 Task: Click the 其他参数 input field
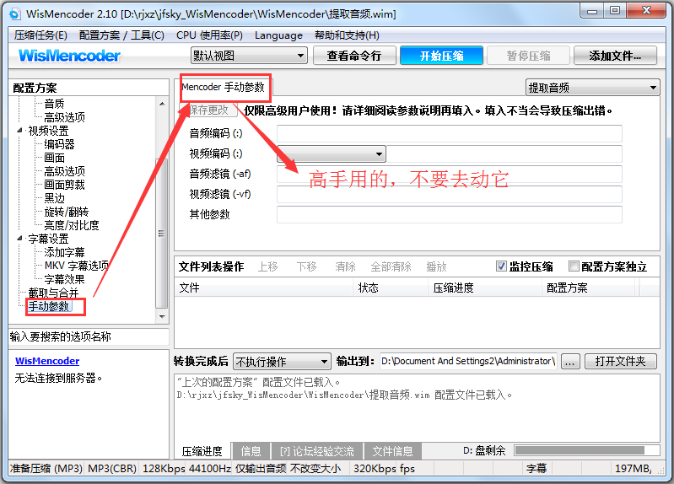coord(449,214)
